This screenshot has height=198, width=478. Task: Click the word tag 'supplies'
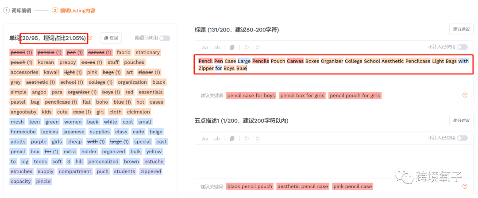coord(100,132)
